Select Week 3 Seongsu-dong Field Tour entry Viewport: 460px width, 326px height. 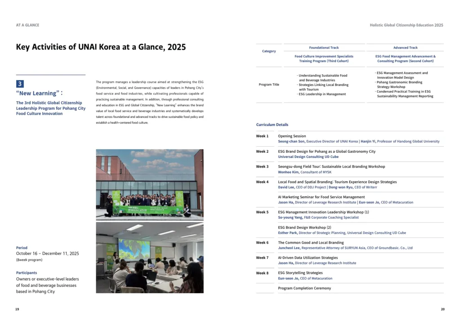click(331, 166)
